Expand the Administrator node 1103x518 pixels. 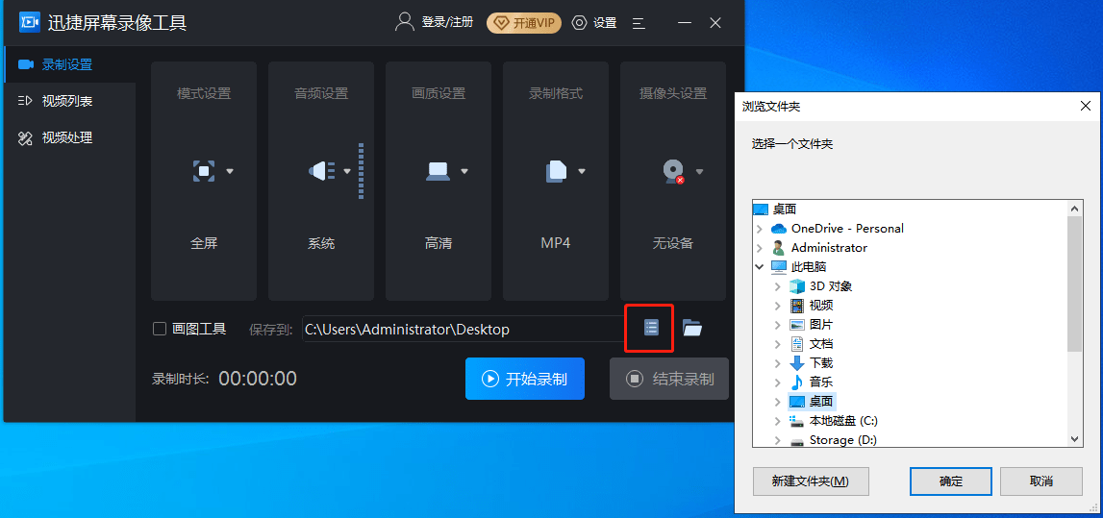tap(759, 247)
